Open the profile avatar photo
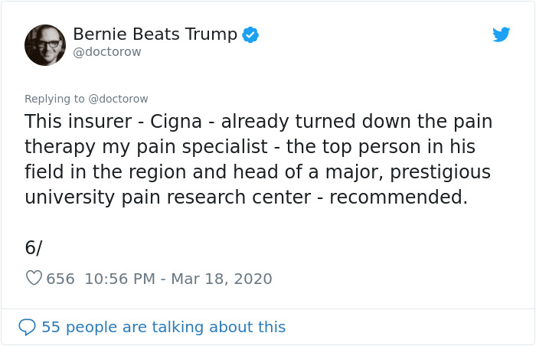The width and height of the screenshot is (536, 346). [x=45, y=45]
